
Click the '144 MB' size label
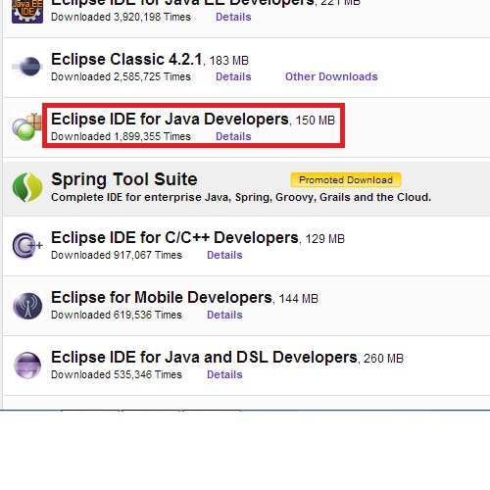coord(299,299)
